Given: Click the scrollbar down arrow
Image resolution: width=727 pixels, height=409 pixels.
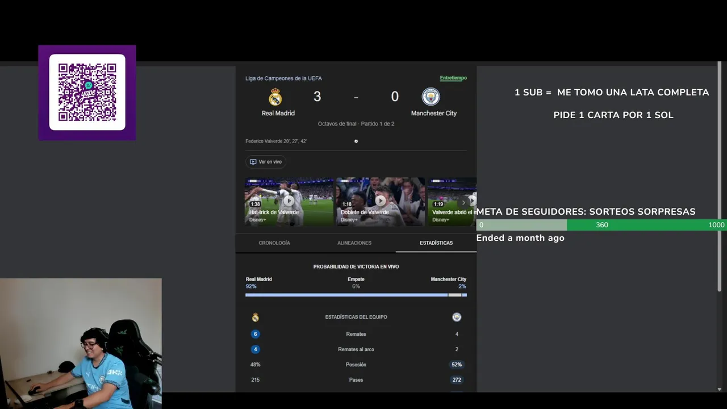Looking at the screenshot, I should pyautogui.click(x=720, y=389).
